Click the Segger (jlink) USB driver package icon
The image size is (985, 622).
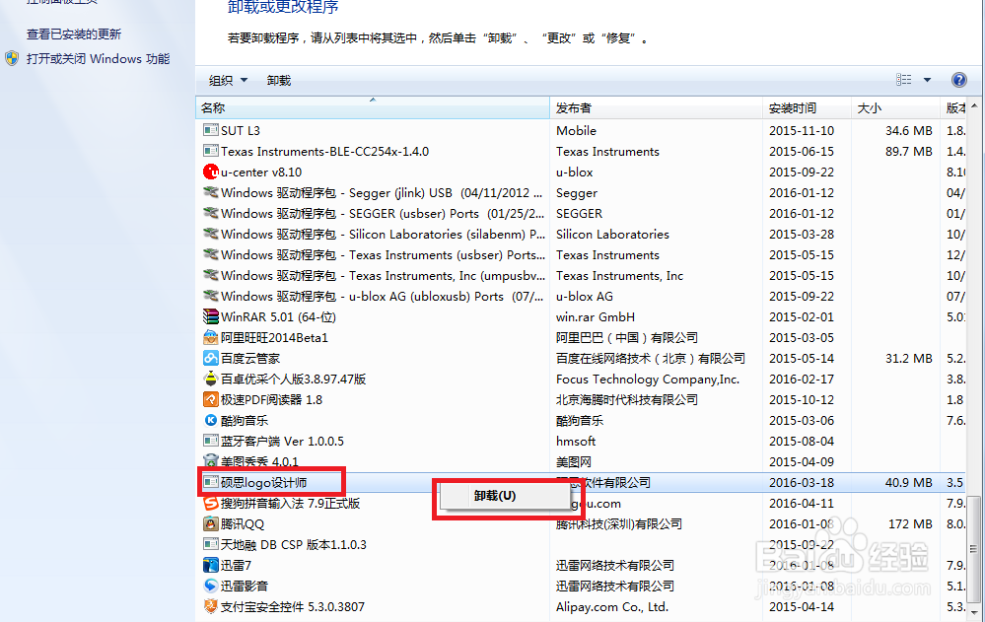click(x=210, y=192)
